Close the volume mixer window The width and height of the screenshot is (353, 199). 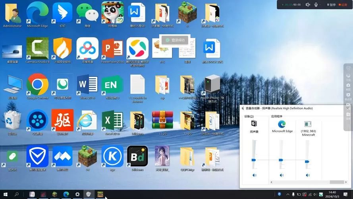tap(347, 108)
